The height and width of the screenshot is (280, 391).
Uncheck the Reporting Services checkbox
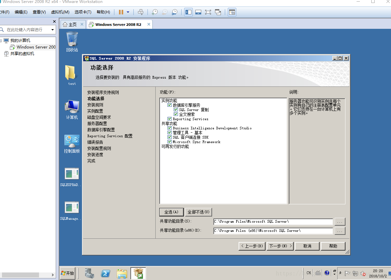coord(169,119)
